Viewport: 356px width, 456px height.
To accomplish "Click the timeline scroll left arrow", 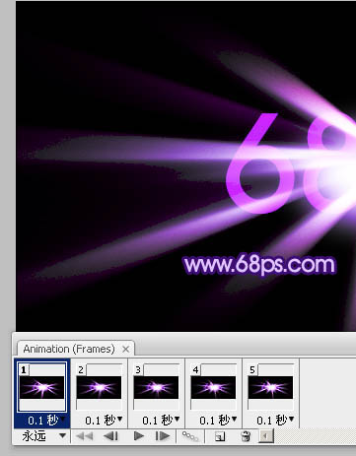I will [266, 436].
